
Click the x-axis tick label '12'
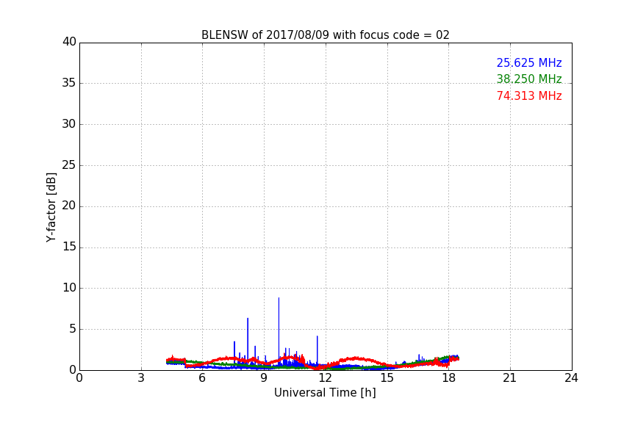325,378
